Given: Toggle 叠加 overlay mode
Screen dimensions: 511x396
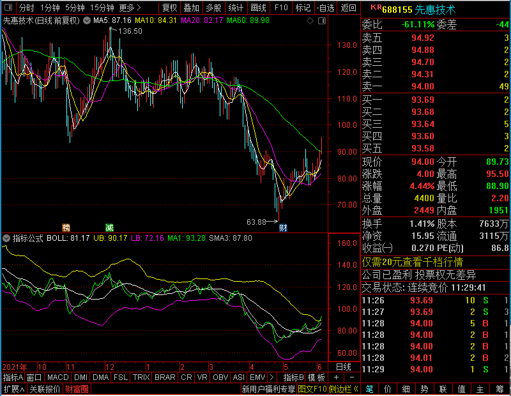Looking at the screenshot, I should point(191,8).
